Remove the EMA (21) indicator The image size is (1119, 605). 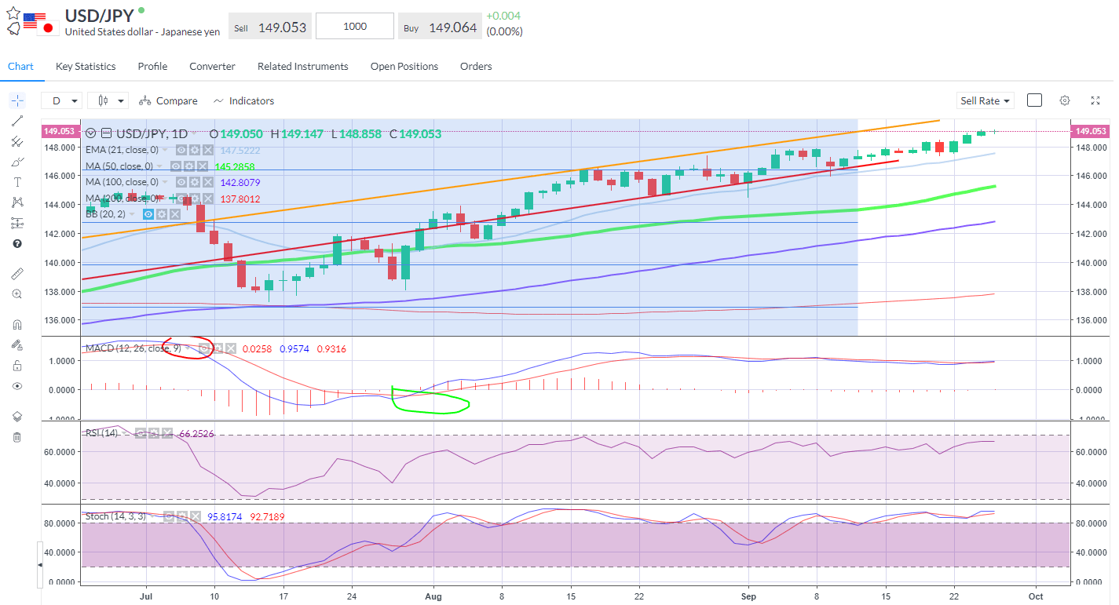[x=208, y=150]
